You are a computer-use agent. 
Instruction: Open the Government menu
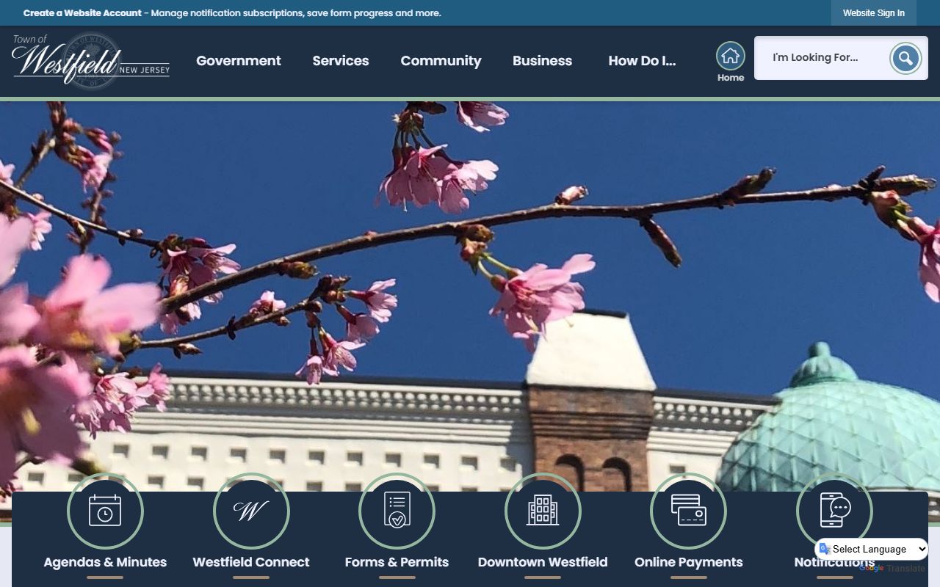(239, 61)
